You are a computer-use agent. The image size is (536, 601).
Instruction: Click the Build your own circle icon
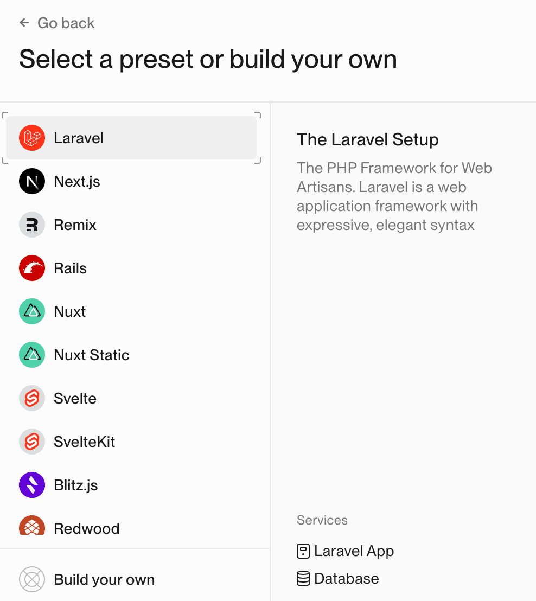(32, 579)
